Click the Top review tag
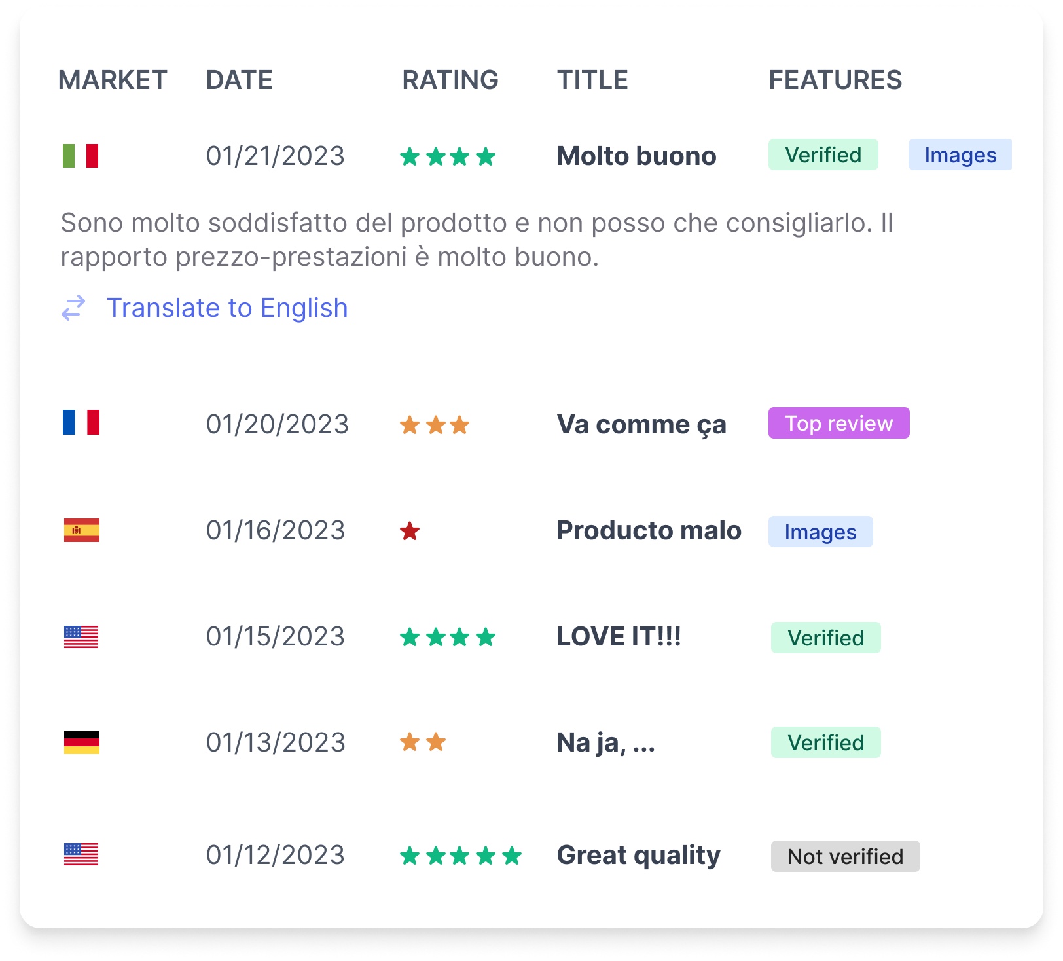This screenshot has height=961, width=1063. pyautogui.click(x=838, y=423)
